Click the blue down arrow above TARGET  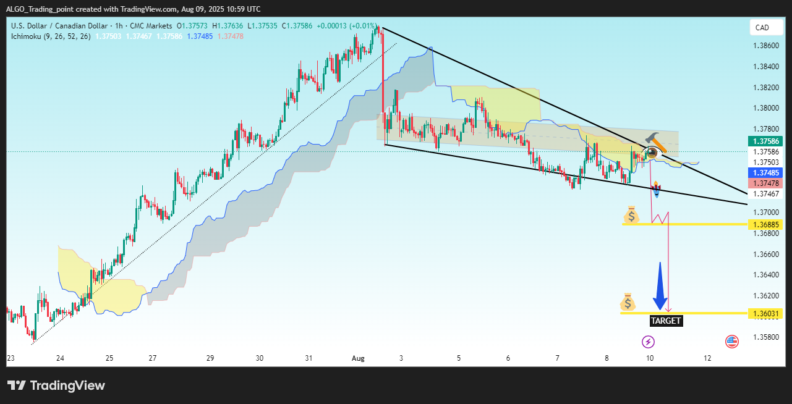[x=660, y=286]
